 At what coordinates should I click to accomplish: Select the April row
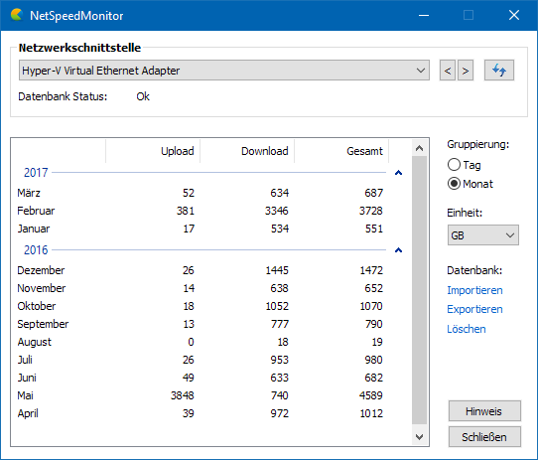201,413
